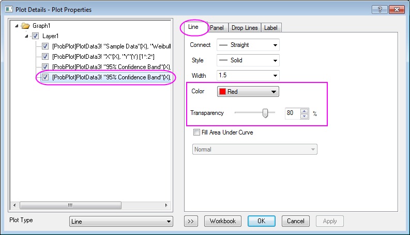Increase transparency with the up spinner arrow
Screen dimensions: 410x235
point(304,111)
